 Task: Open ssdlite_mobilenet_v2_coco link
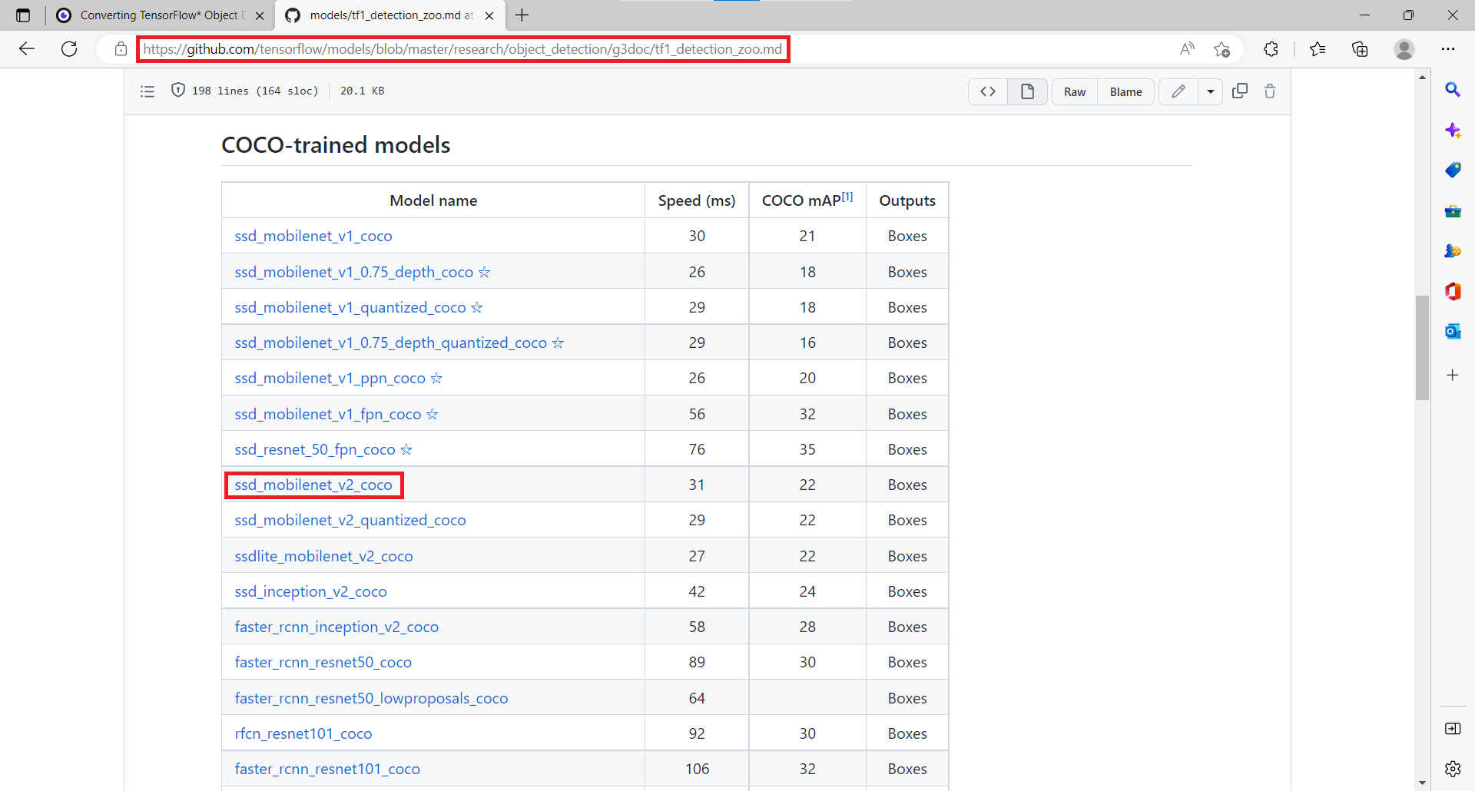click(x=324, y=556)
